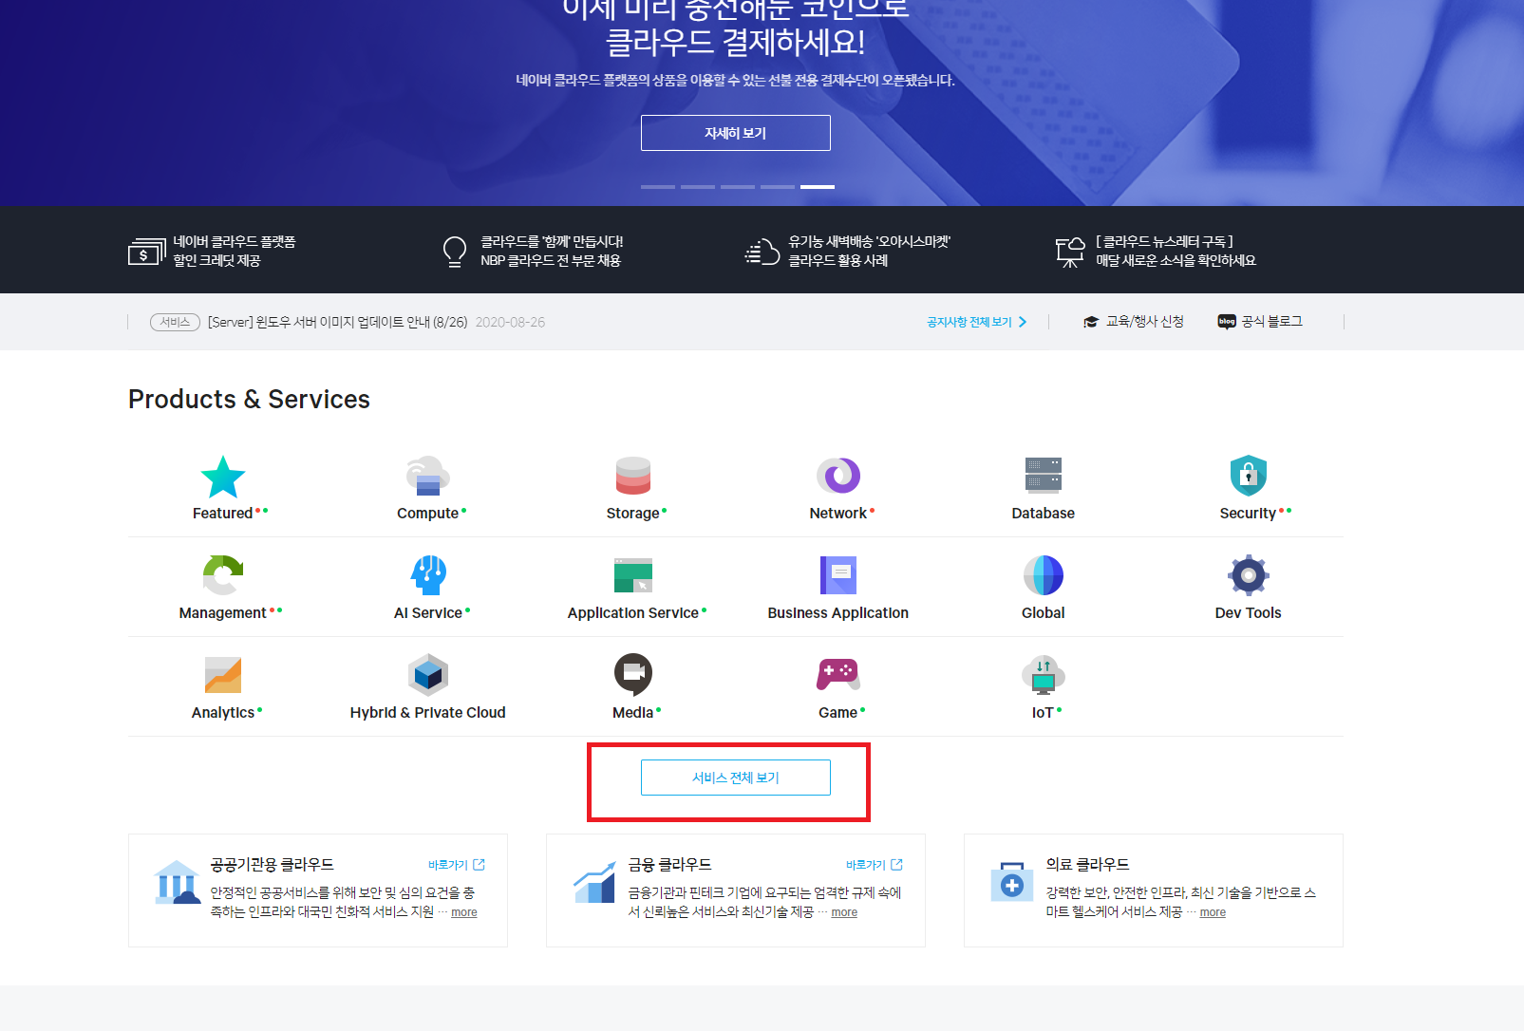Image resolution: width=1524 pixels, height=1031 pixels.
Task: Select the Security shield icon
Action: (1249, 476)
